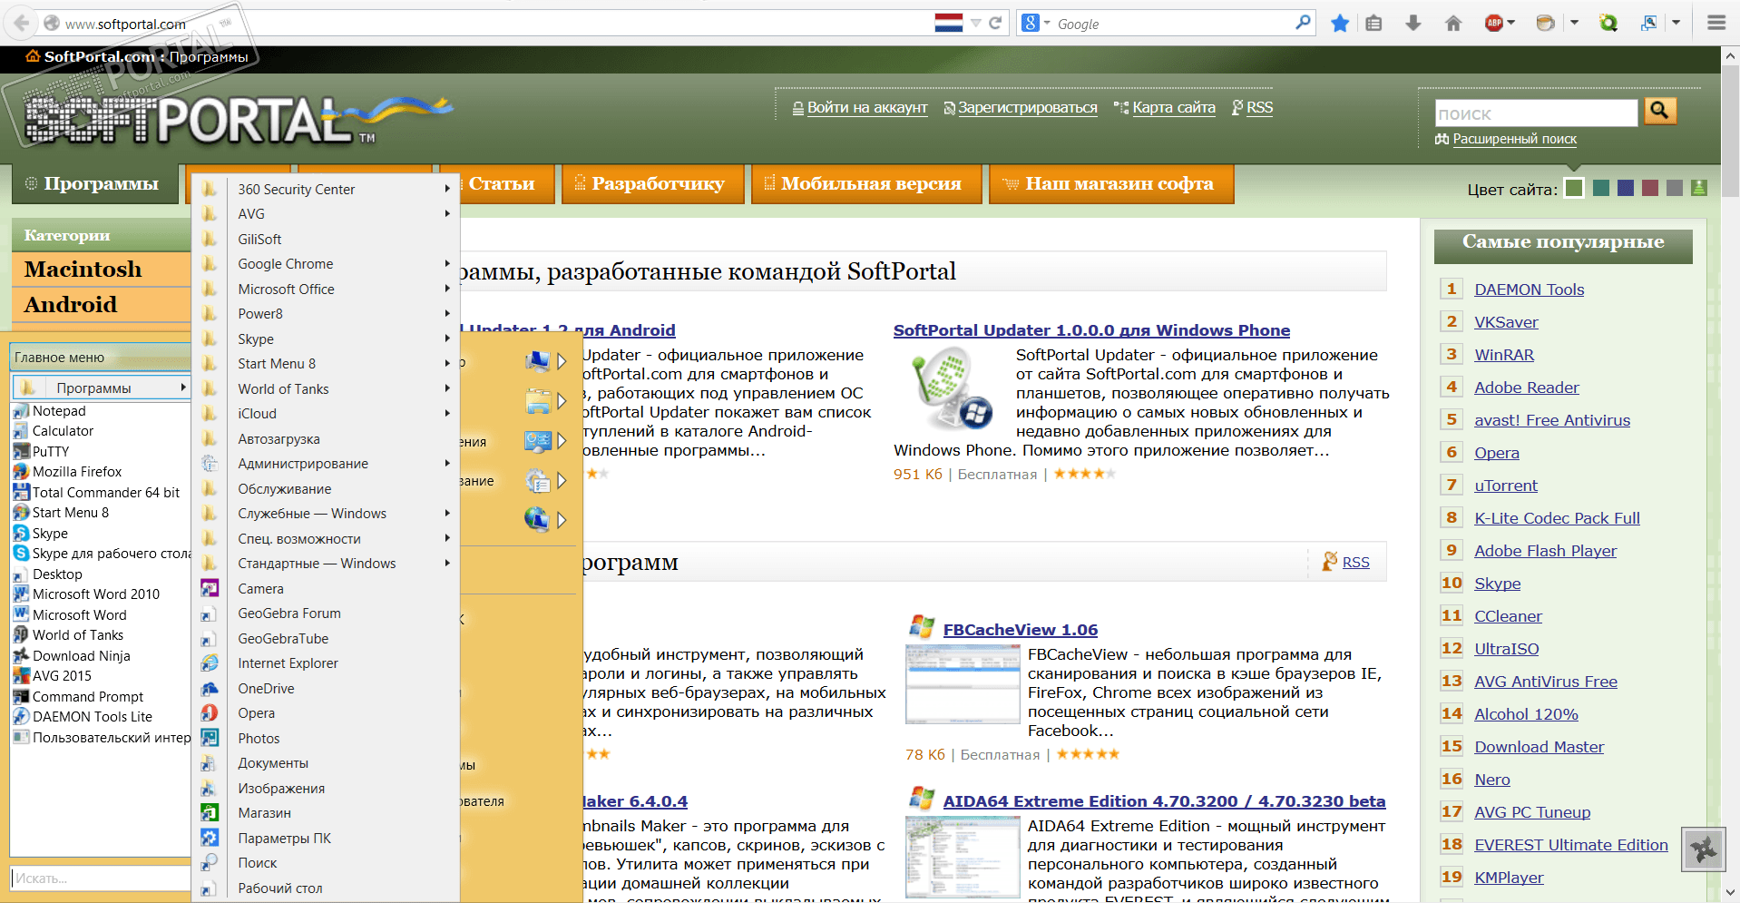This screenshot has width=1740, height=903.
Task: Click the Google search input in the toolbar
Action: (x=1175, y=23)
